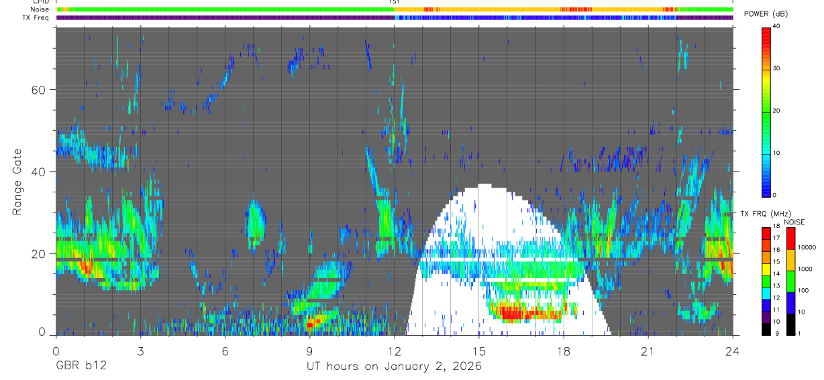
Task: Click the 12 label on TX FRQ scale
Action: coord(776,298)
